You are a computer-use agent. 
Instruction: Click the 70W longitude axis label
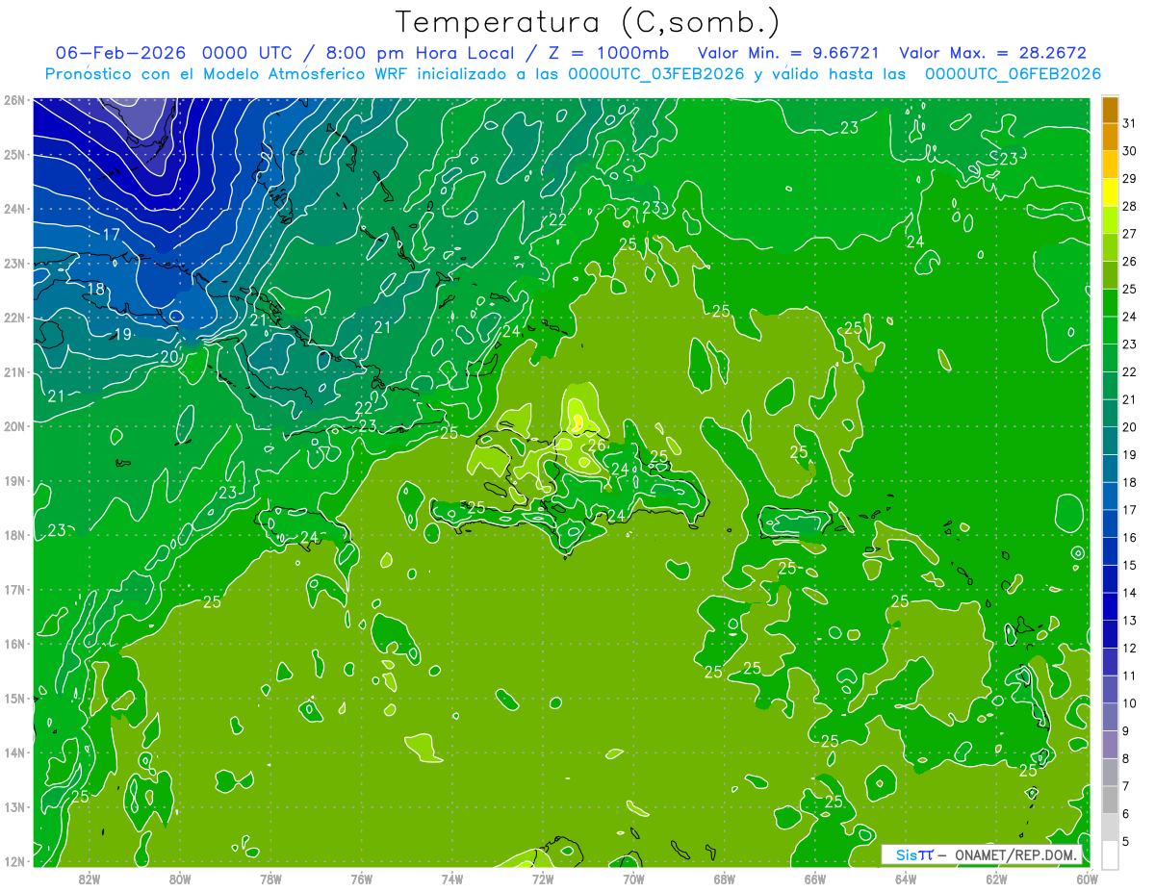633,879
